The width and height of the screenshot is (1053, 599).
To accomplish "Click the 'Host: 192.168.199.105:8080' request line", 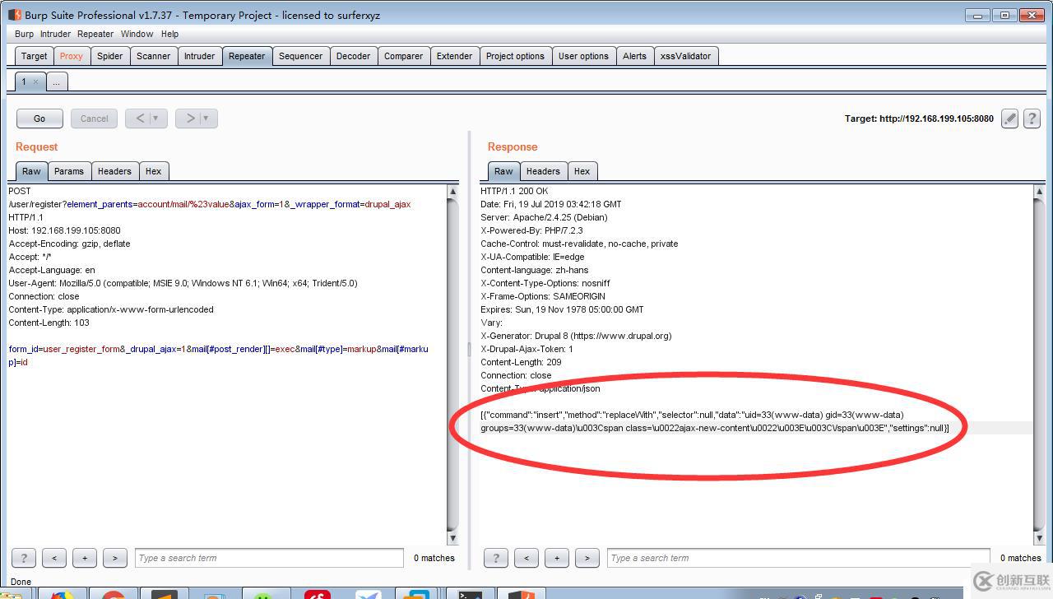I will (64, 230).
